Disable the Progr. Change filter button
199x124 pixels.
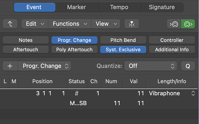pos(74,40)
